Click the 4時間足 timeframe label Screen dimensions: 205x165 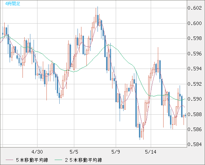click(13, 4)
